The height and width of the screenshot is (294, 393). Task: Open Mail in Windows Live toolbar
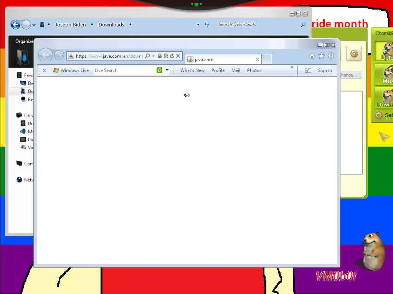(x=236, y=70)
